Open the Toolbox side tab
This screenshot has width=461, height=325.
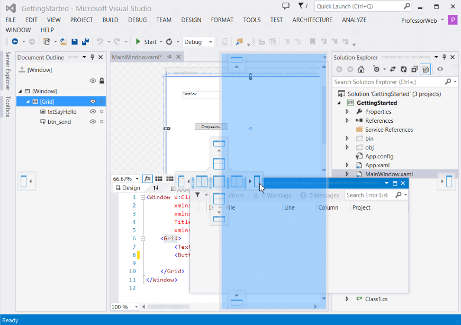click(x=7, y=106)
